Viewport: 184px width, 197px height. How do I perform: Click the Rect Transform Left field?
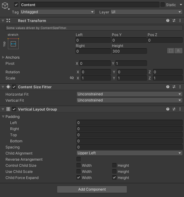click(x=93, y=40)
